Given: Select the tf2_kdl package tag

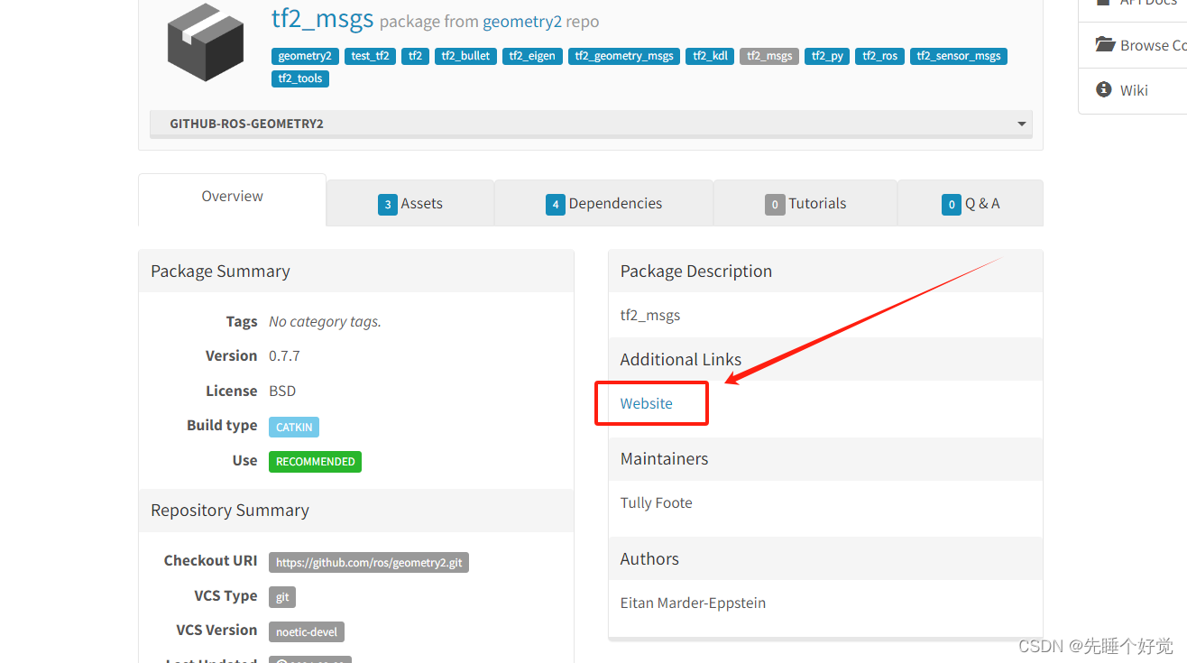Looking at the screenshot, I should coord(710,56).
